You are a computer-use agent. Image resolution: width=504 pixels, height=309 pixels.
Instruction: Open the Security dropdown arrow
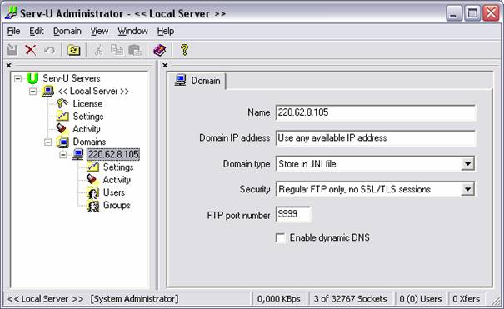tap(467, 190)
